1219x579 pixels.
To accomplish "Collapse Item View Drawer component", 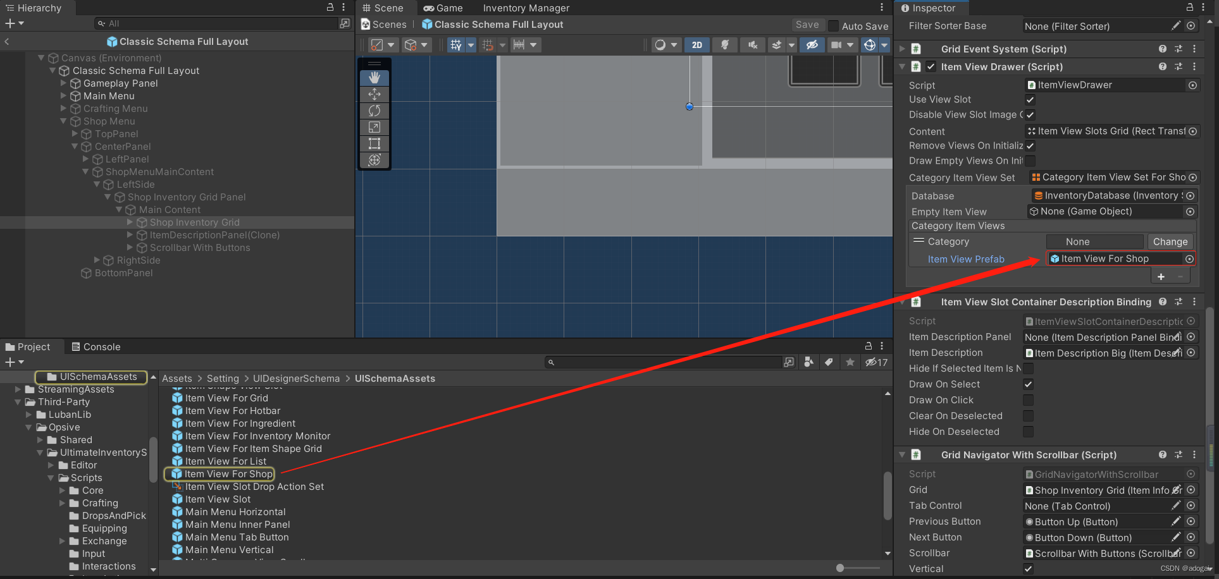I will point(902,66).
